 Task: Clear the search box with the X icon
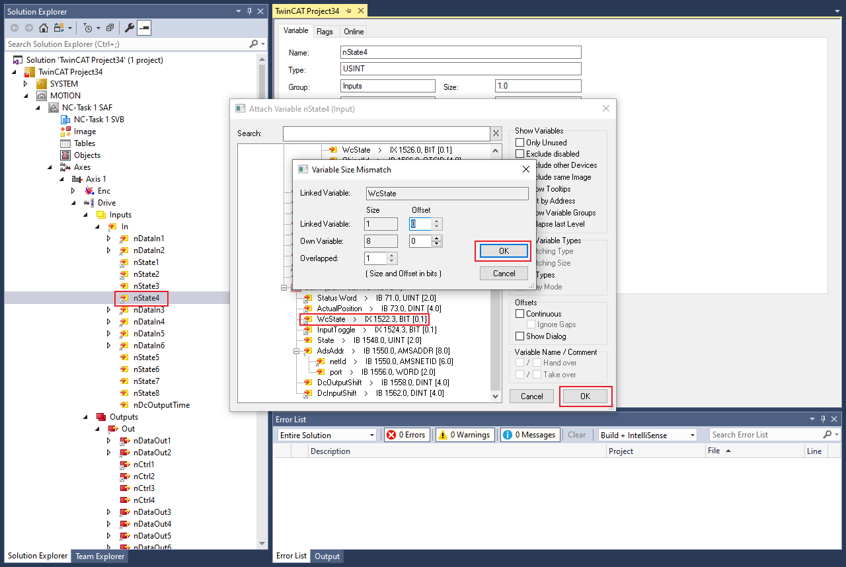click(496, 133)
